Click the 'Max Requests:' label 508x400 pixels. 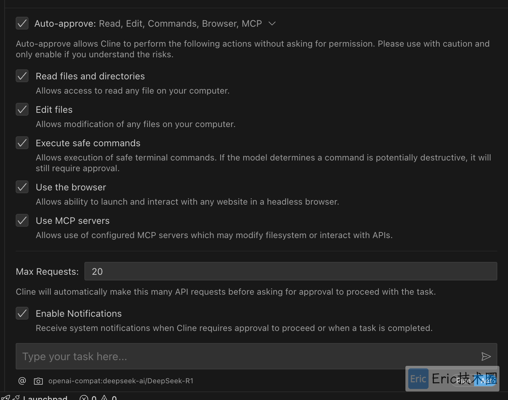coord(47,272)
